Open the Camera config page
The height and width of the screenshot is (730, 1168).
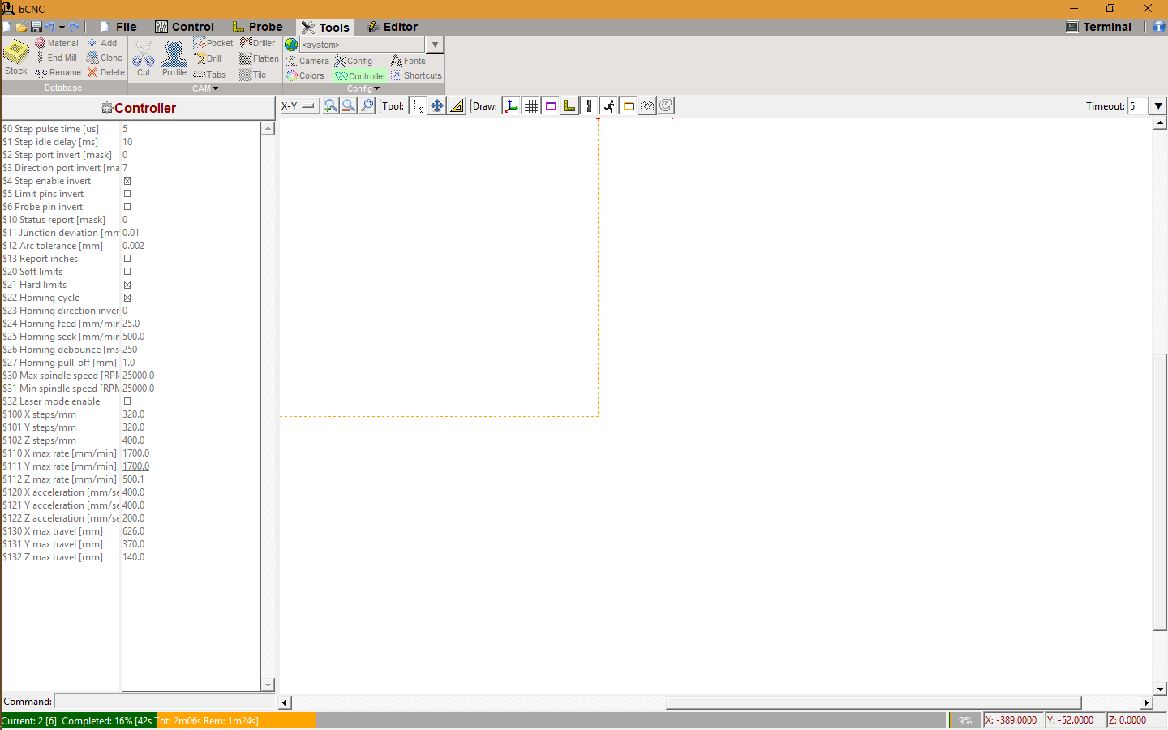pyautogui.click(x=307, y=61)
